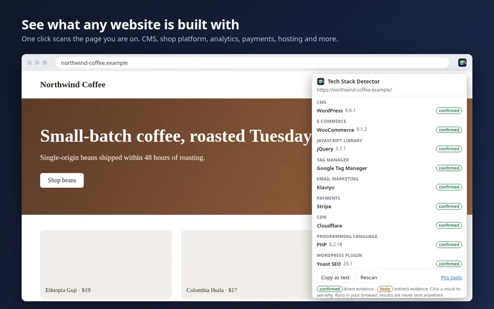494x309 pixels.
Task: Click the Small-batch coffee hero headline
Action: [176, 136]
